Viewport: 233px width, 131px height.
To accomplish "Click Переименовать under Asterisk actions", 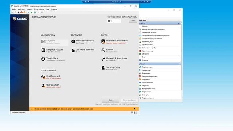I will tap(148, 98).
